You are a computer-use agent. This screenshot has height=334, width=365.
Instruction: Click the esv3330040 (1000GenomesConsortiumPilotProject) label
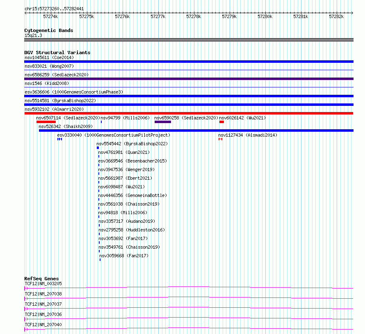point(114,135)
